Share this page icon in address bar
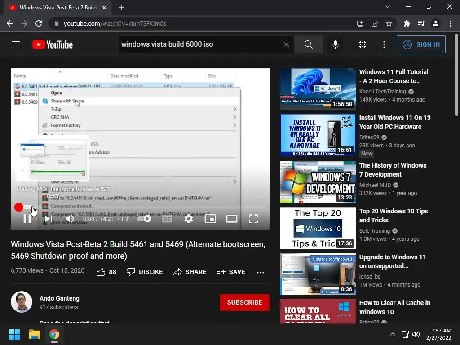Viewport: 460px width, 345px height. [x=375, y=23]
